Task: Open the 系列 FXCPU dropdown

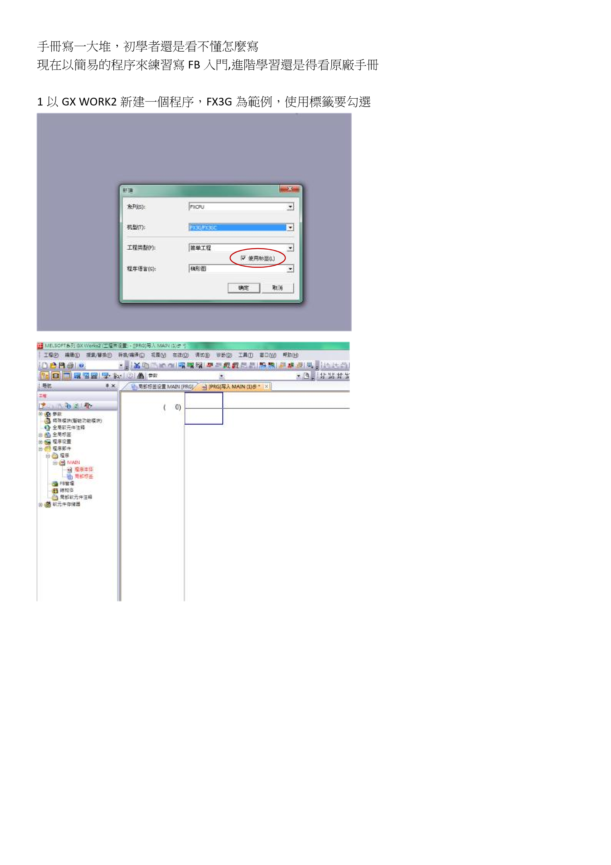Action: pyautogui.click(x=290, y=207)
